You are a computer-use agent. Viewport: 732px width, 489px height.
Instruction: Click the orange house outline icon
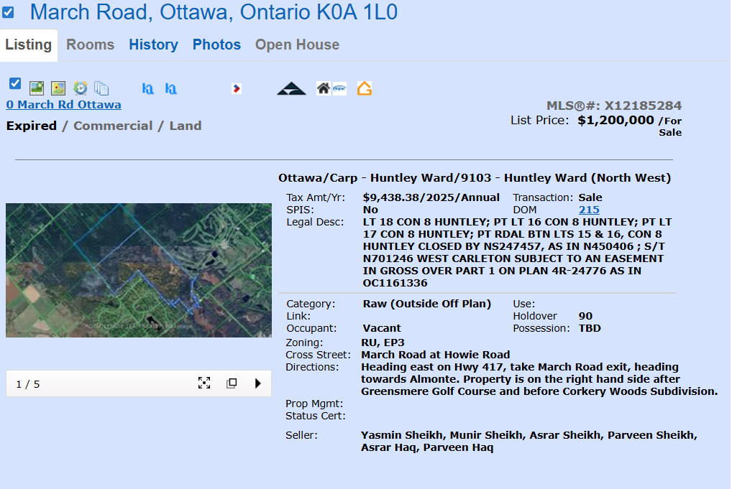[365, 88]
